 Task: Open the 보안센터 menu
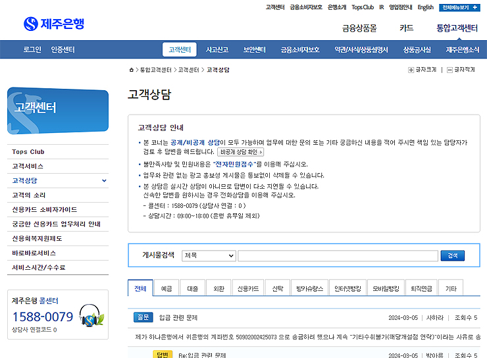(255, 49)
